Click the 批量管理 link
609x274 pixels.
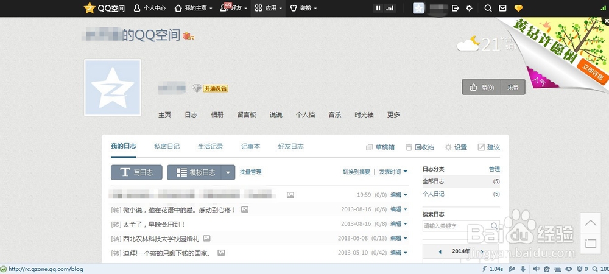pyautogui.click(x=250, y=172)
